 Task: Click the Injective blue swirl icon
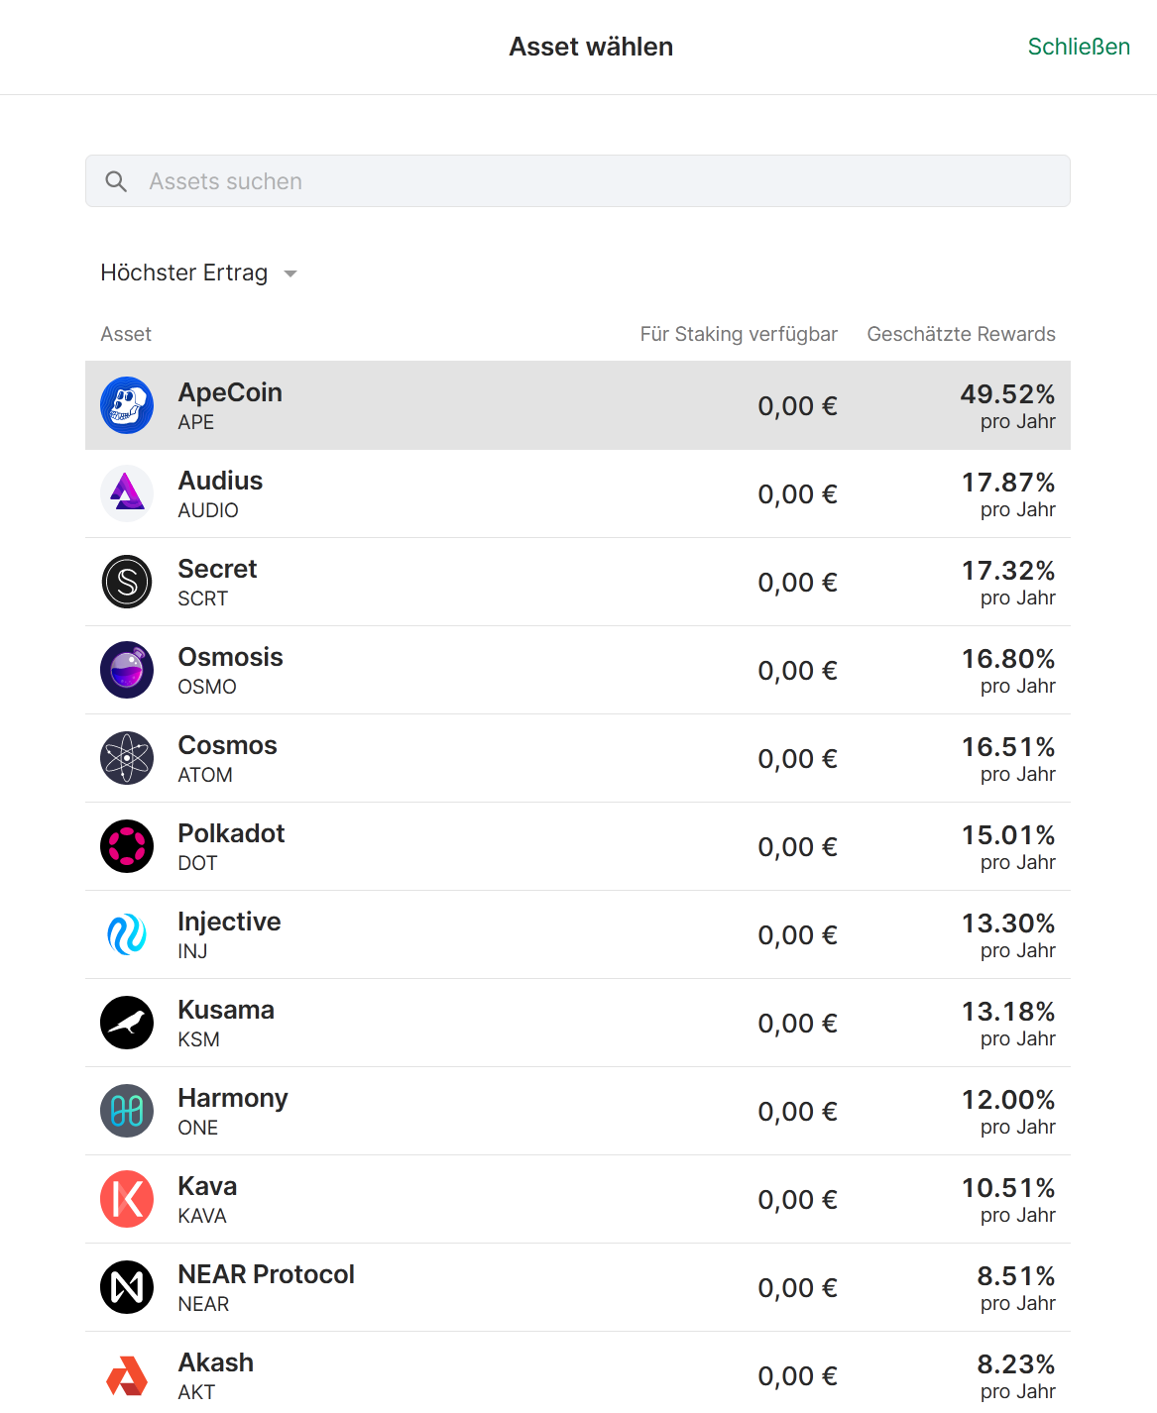tap(127, 934)
